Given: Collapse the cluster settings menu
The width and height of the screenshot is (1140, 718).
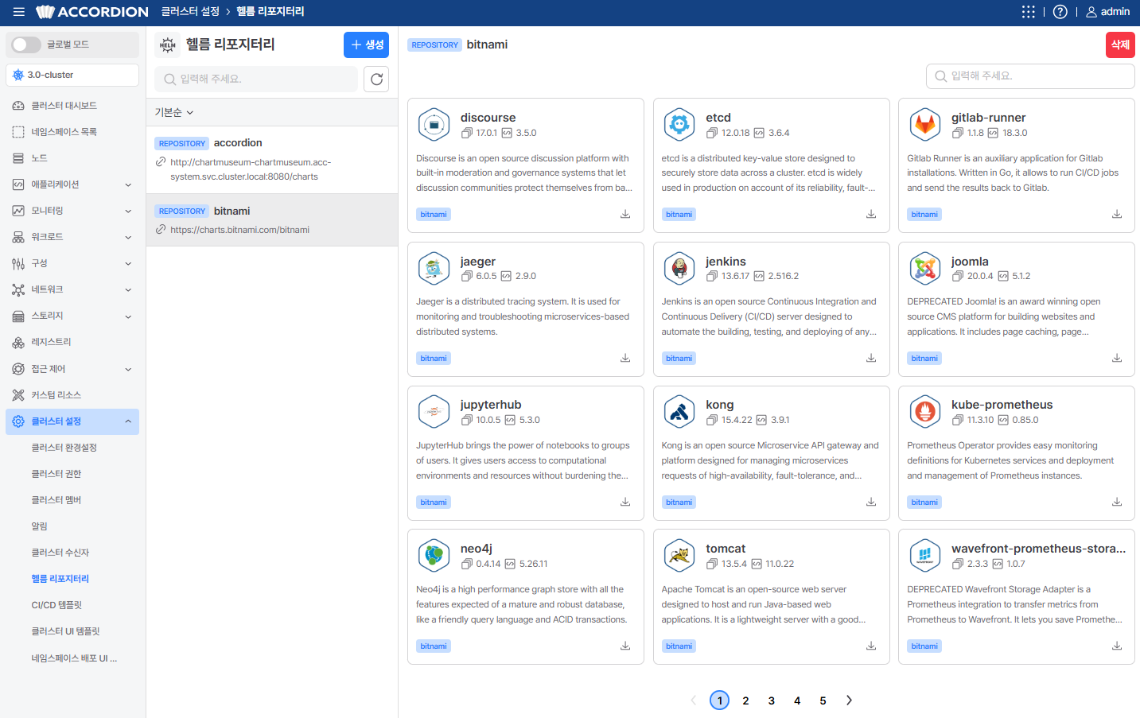Looking at the screenshot, I should pyautogui.click(x=72, y=421).
